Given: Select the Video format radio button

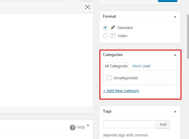Looking at the screenshot, I should 105,36.
